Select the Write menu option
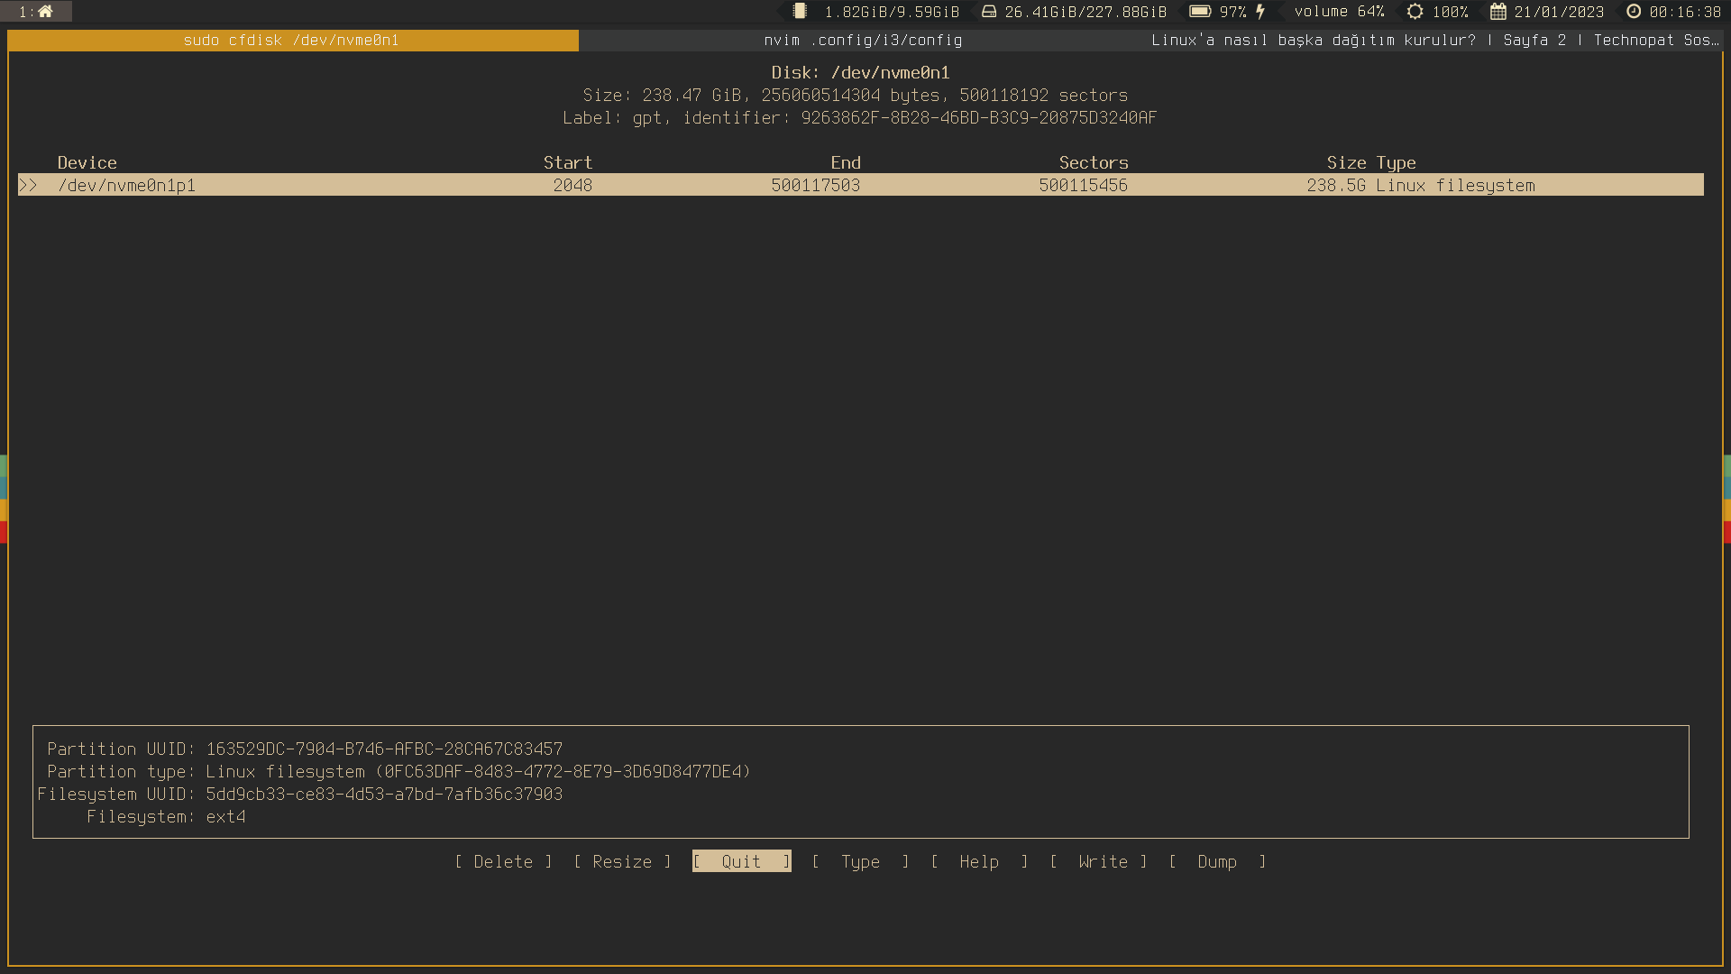 point(1103,862)
